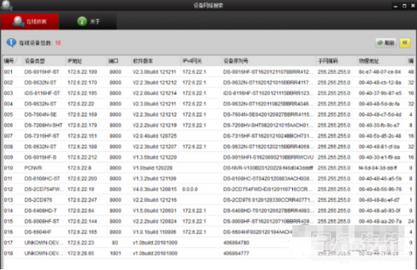Open the 在线侦测 online detection tab
This screenshot has height=270, width=417.
29,21
